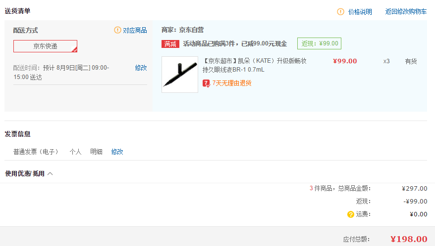Click 修改 next to delivery time

(x=141, y=68)
